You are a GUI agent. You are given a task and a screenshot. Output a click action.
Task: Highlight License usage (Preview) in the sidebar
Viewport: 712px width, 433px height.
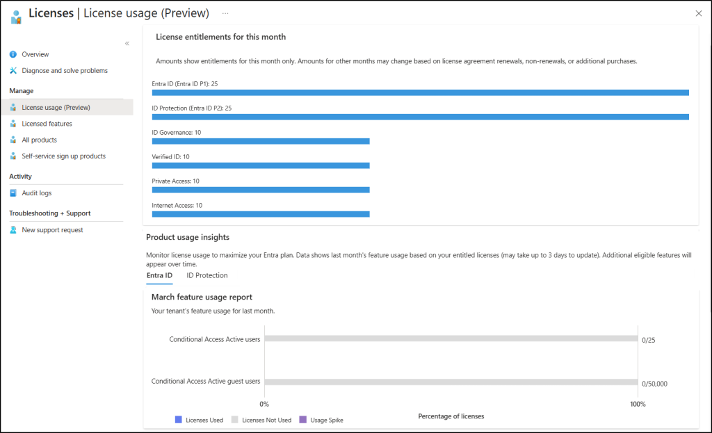tap(61, 107)
